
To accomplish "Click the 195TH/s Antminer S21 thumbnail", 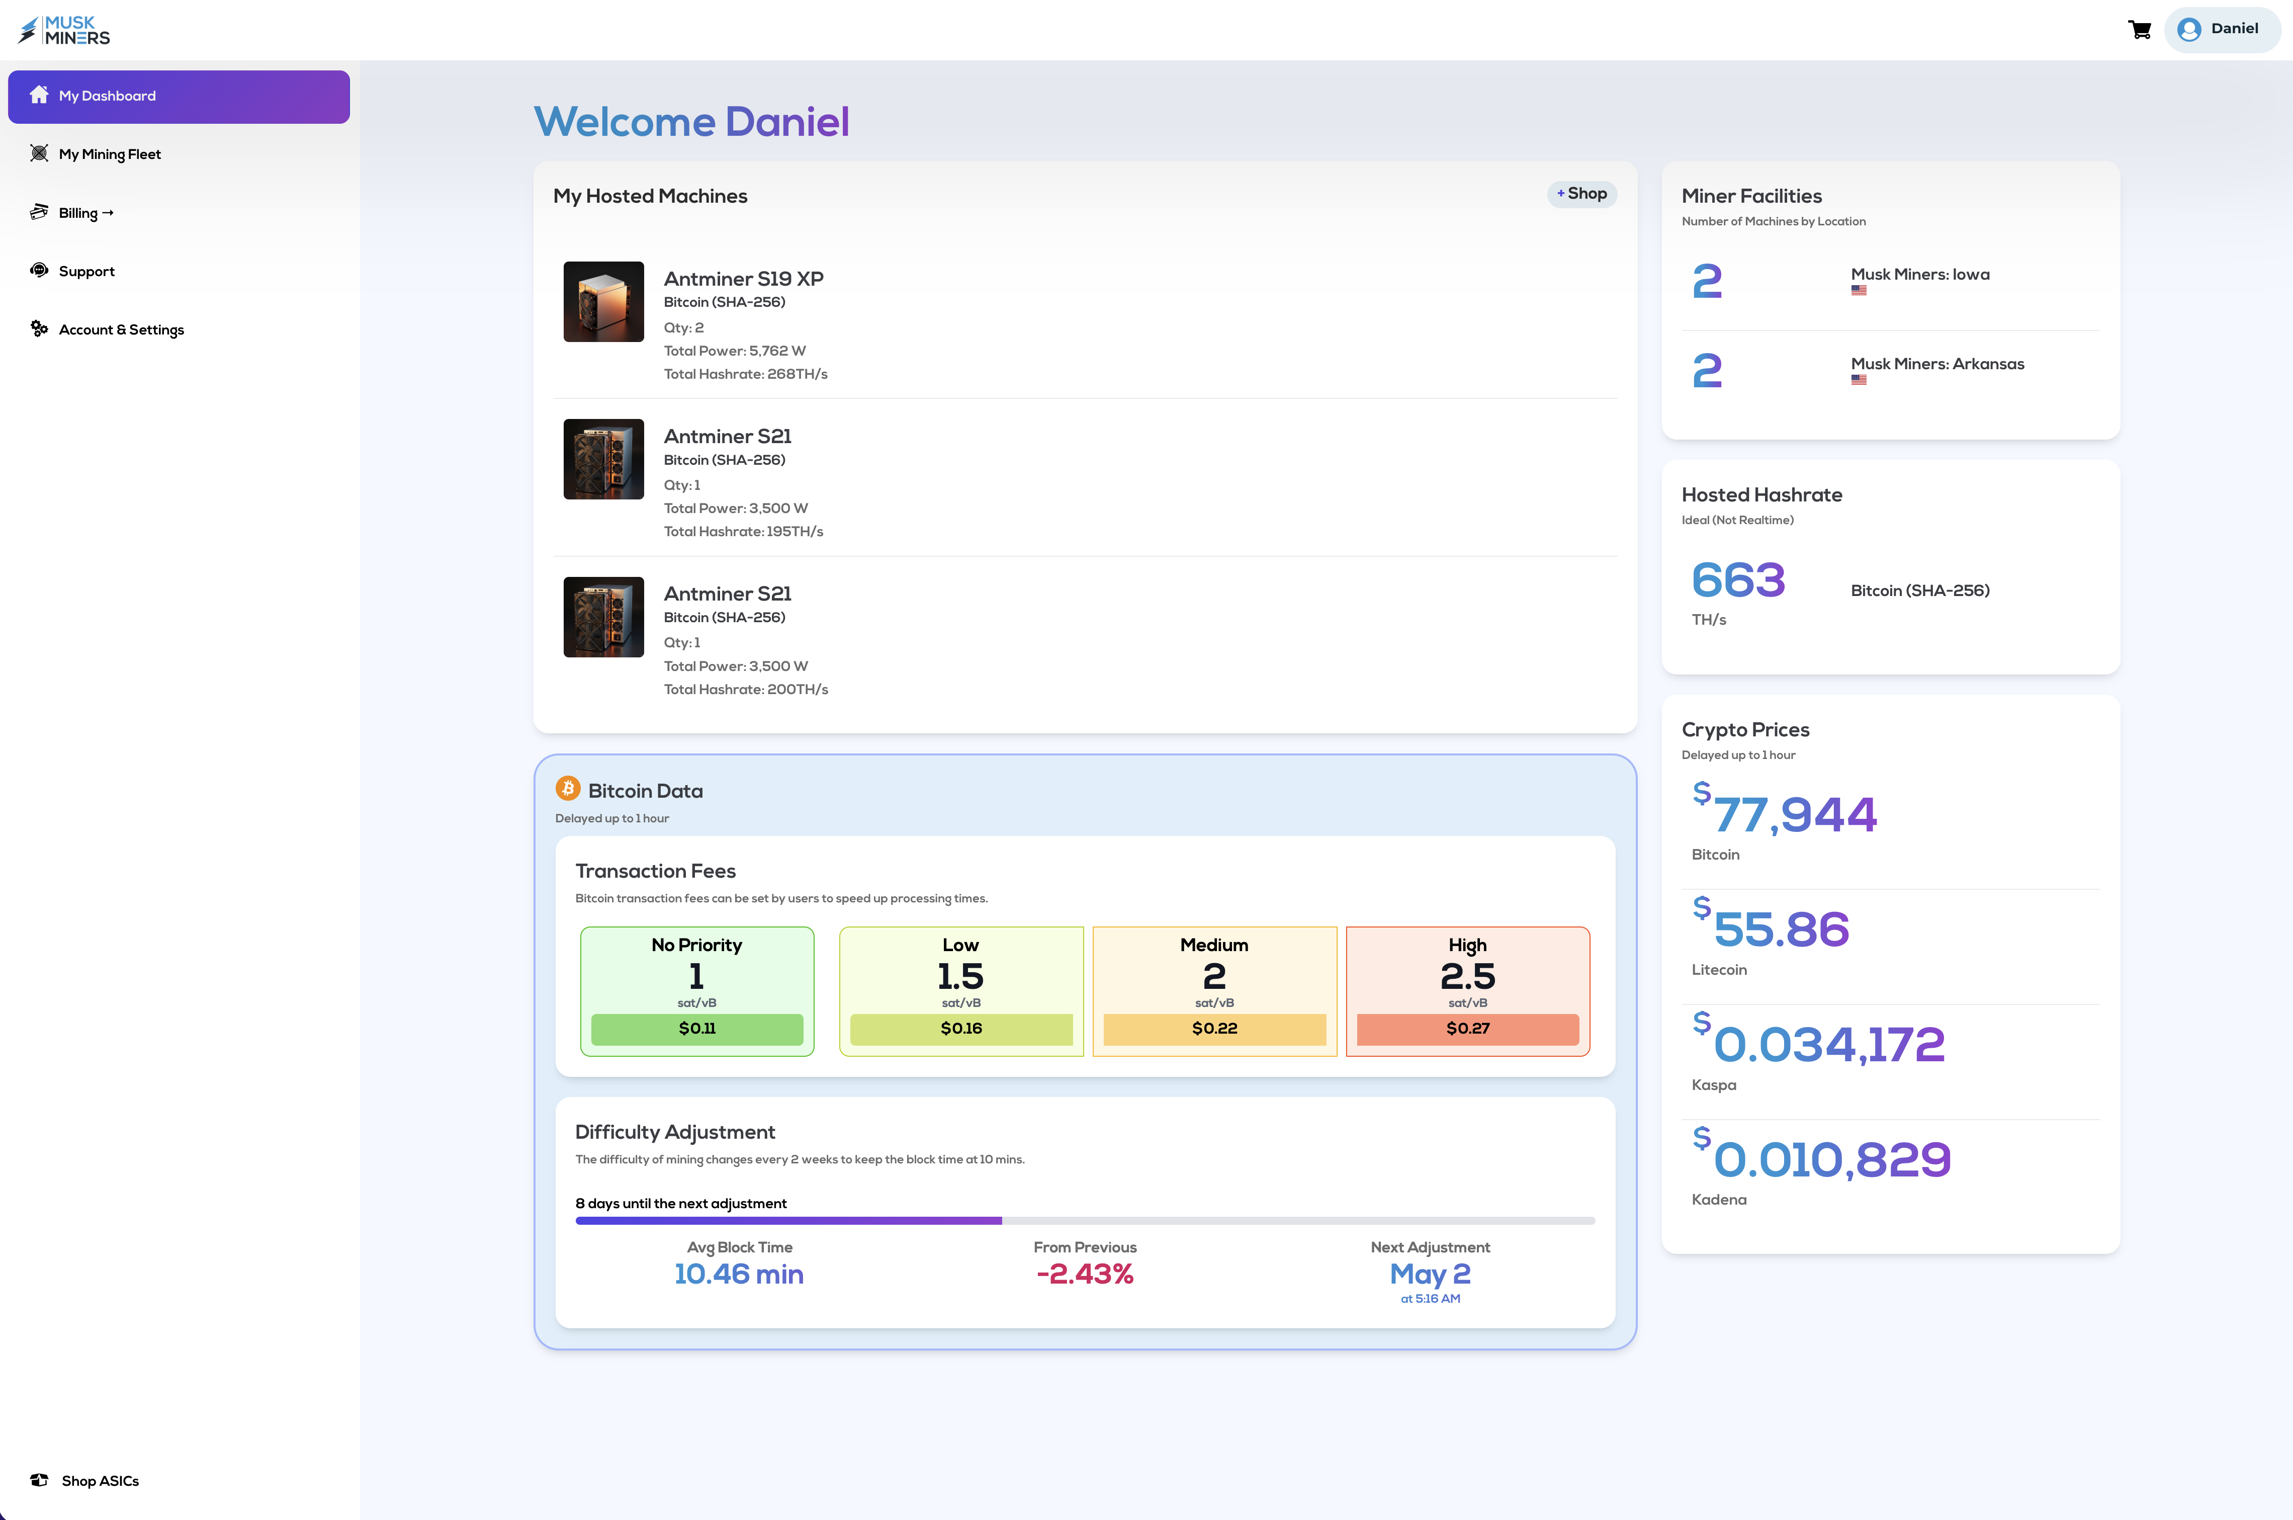I will click(x=604, y=460).
